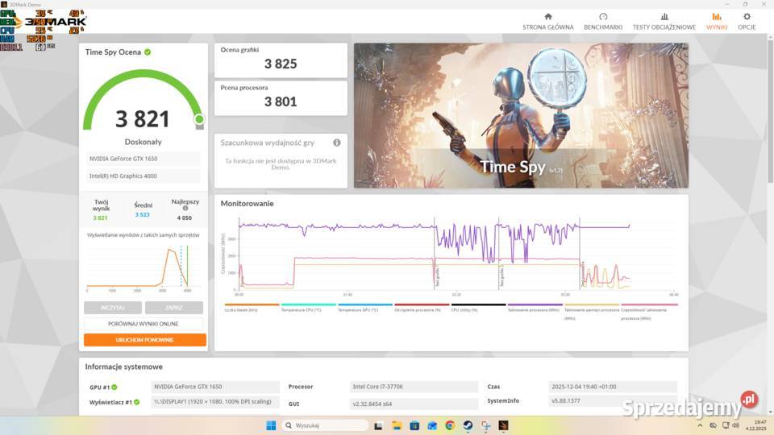Open Google Chrome from taskbar
Screen dimensions: 774x435
(450, 425)
